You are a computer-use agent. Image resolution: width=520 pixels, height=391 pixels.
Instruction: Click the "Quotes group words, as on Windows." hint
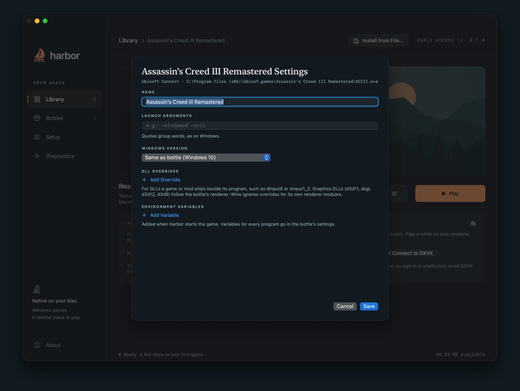point(181,136)
